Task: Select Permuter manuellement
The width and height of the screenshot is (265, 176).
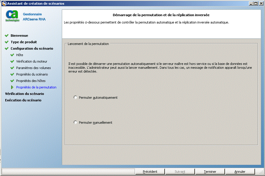Action: pyautogui.click(x=75, y=122)
